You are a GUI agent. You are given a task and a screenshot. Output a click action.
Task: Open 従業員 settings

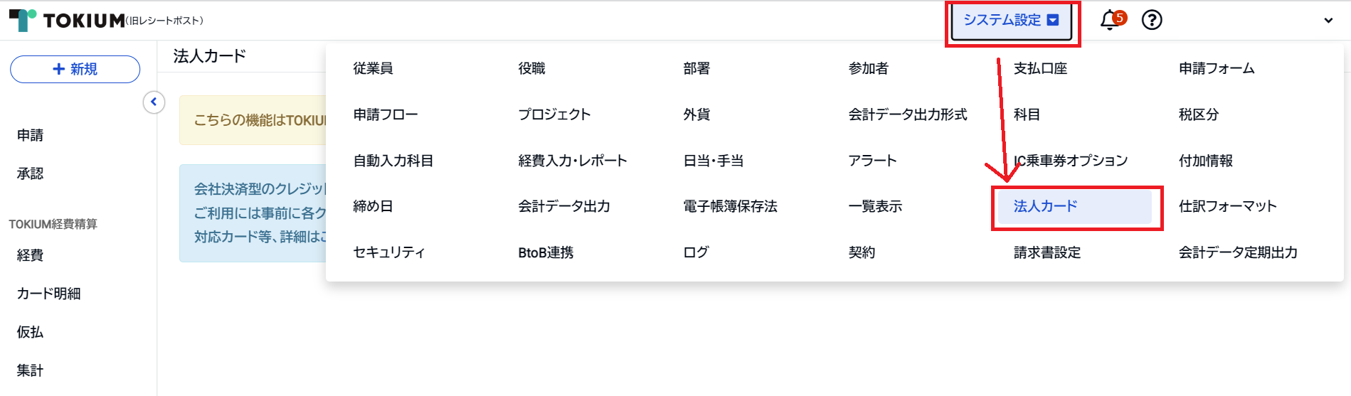click(373, 68)
